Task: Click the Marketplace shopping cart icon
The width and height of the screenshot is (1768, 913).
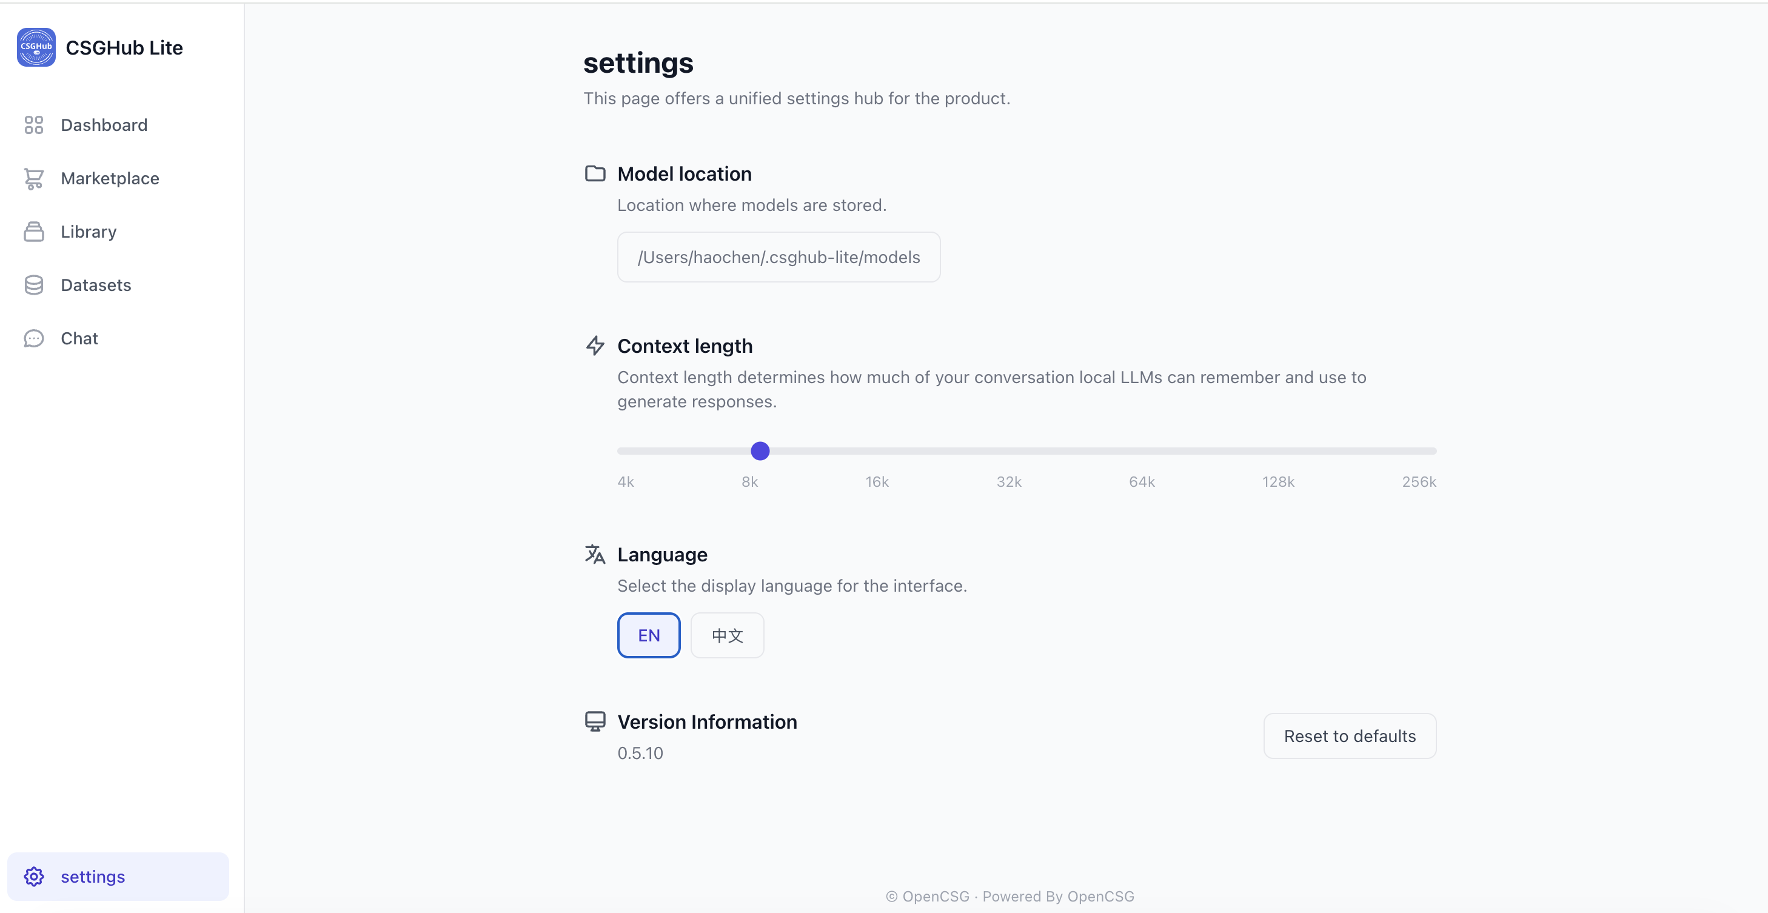Action: tap(33, 178)
